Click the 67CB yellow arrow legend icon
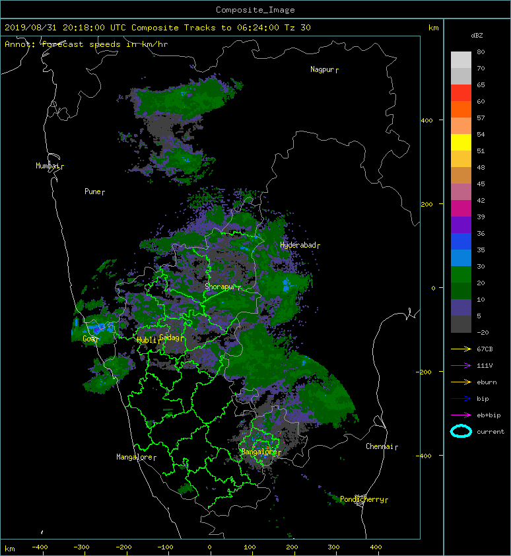 pos(461,349)
